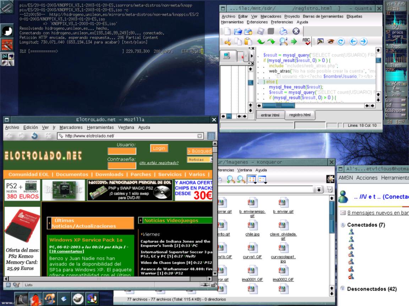This screenshot has width=409, height=306.
Task: Collapse the Conectados contact group
Action: [343, 225]
